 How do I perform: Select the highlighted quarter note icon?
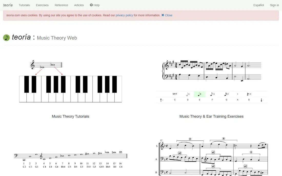pos(199,94)
